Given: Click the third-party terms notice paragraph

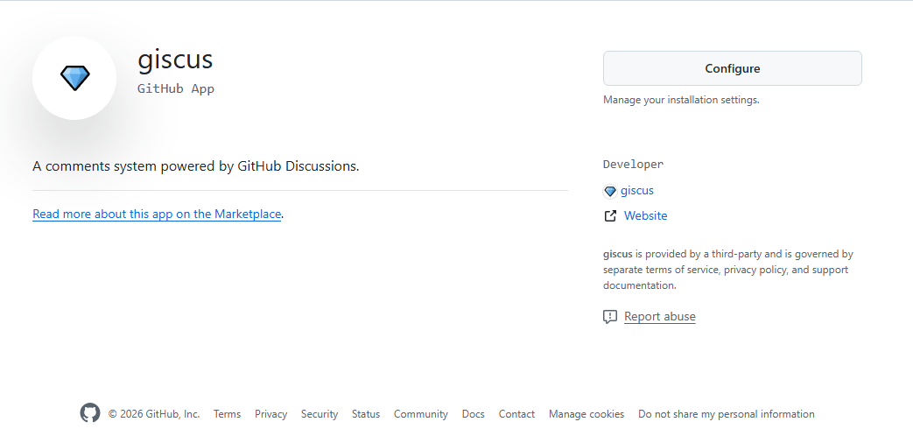Looking at the screenshot, I should tap(728, 270).
